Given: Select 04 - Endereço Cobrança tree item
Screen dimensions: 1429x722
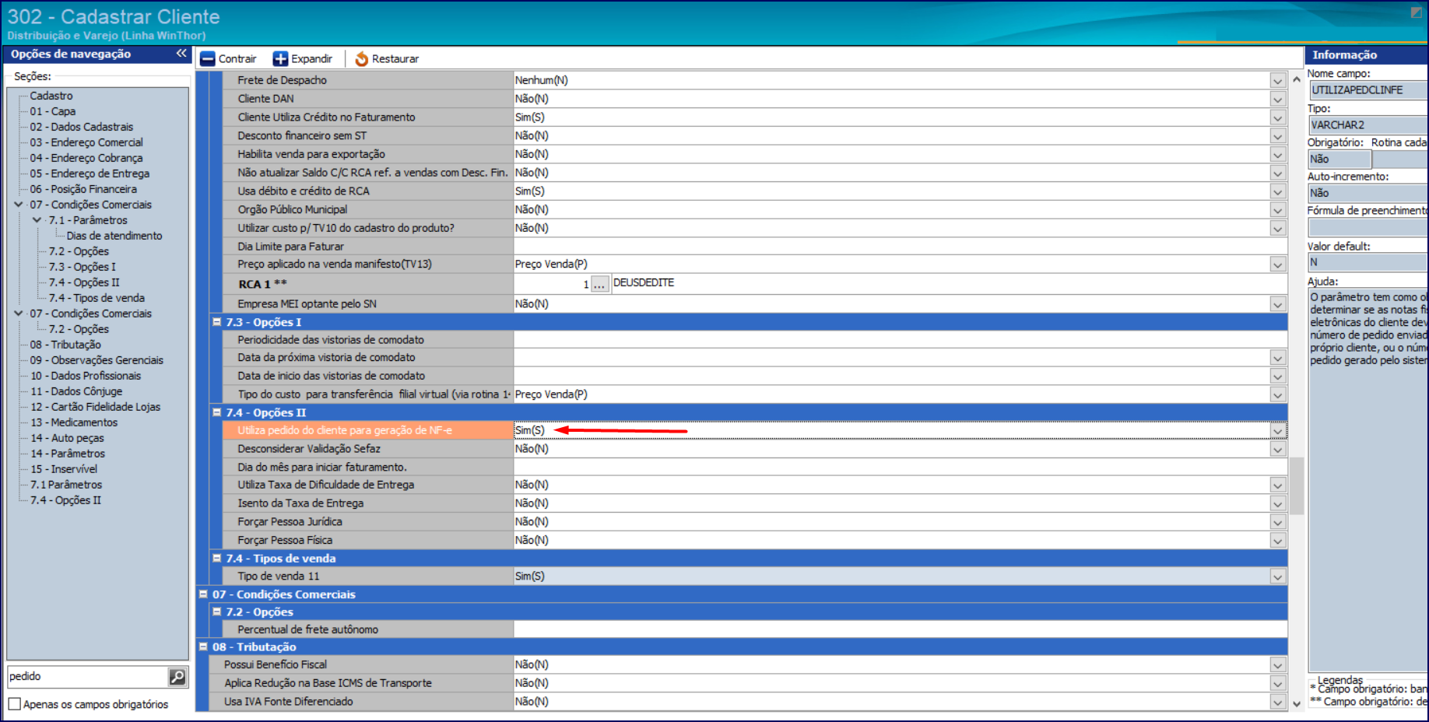Looking at the screenshot, I should pos(86,158).
